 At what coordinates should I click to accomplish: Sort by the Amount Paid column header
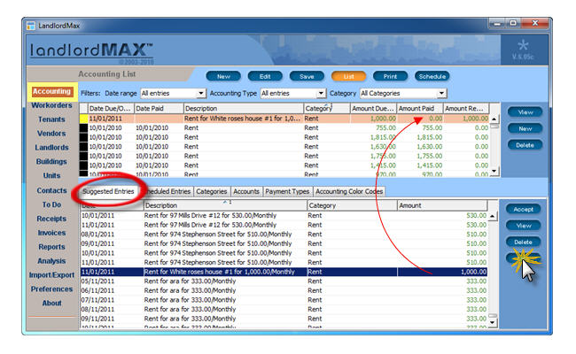419,109
